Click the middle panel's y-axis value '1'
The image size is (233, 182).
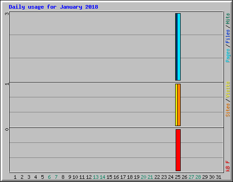7,84
